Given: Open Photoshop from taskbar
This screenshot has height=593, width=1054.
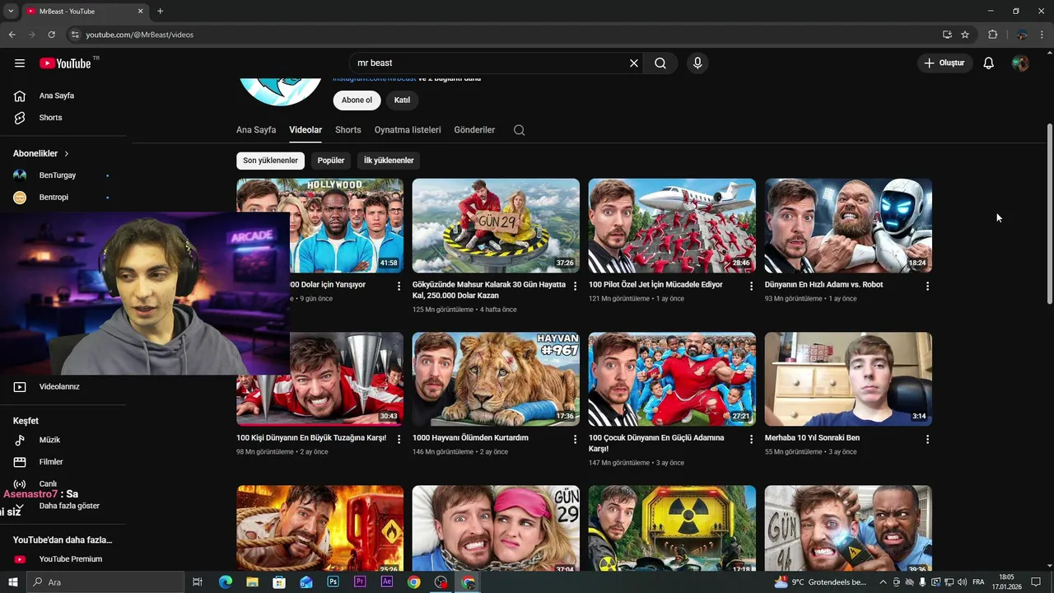Looking at the screenshot, I should (x=333, y=582).
